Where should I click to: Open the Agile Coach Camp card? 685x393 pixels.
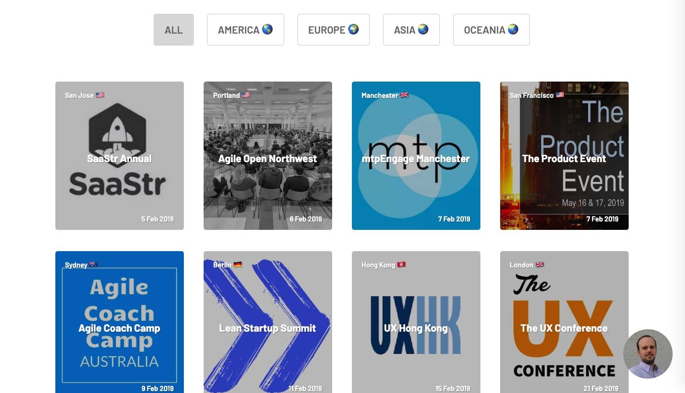pyautogui.click(x=120, y=322)
